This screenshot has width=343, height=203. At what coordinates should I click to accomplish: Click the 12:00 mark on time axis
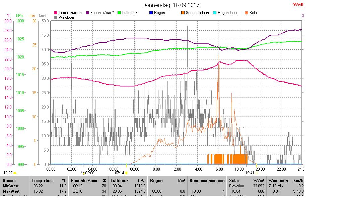coord(177,169)
